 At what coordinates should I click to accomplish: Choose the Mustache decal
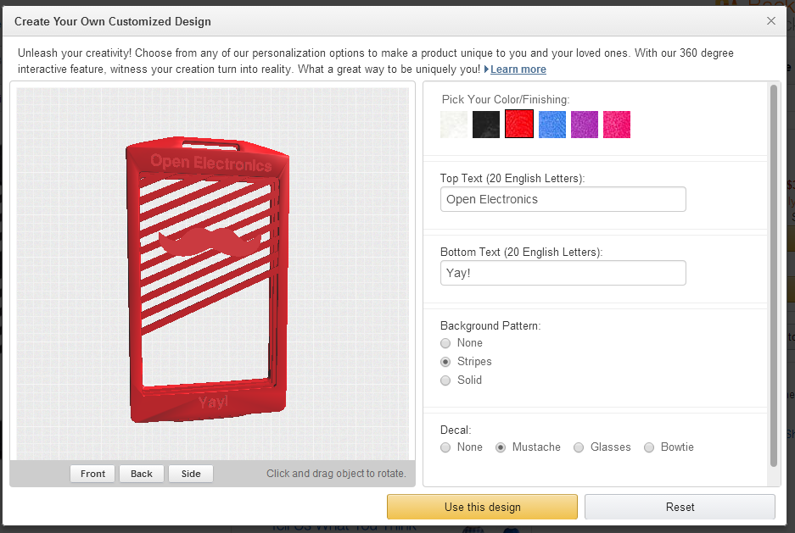click(x=501, y=447)
